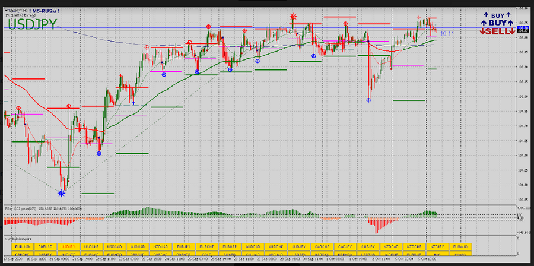Click the large bold BUY signal label
The width and height of the screenshot is (534, 266).
tap(497, 23)
